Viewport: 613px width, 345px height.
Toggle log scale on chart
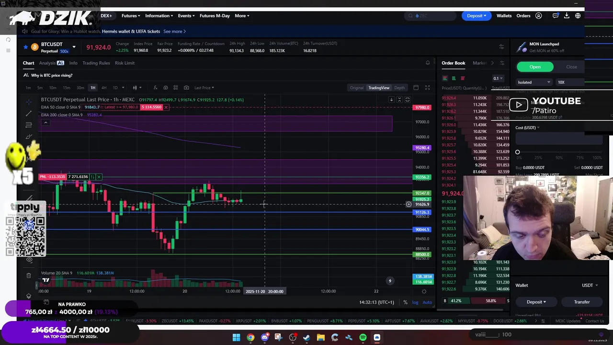[x=415, y=302]
